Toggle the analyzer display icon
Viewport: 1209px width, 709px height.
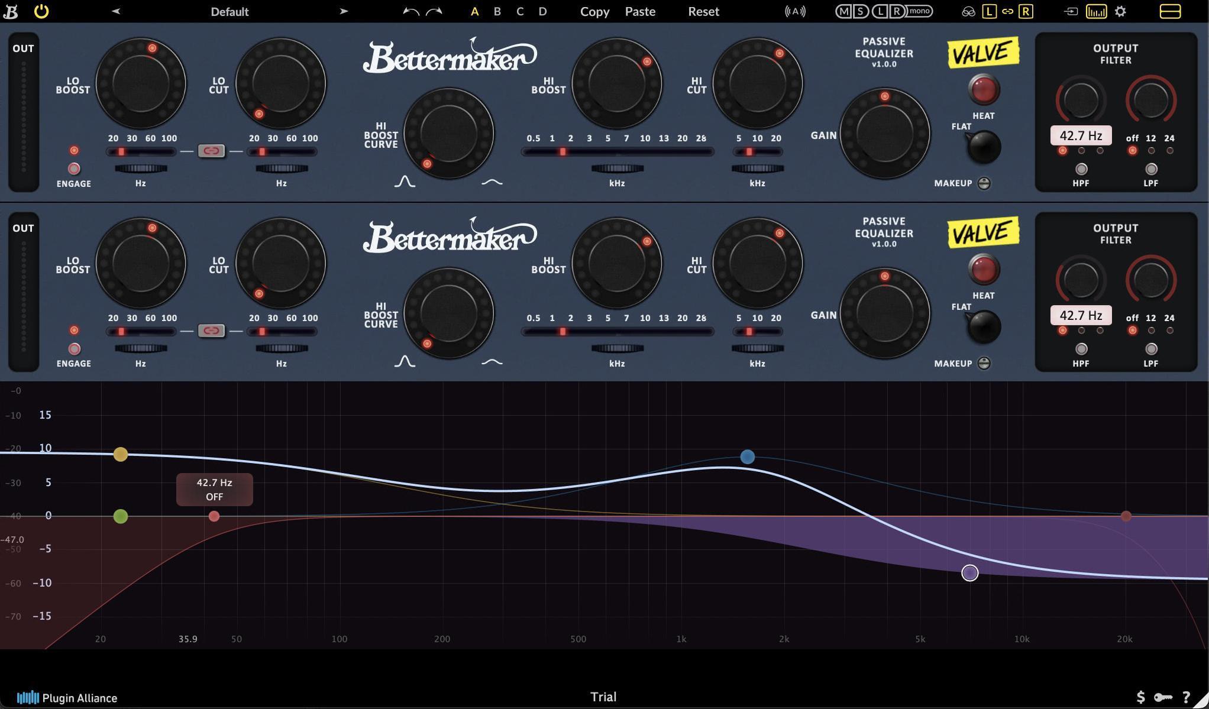click(1096, 11)
